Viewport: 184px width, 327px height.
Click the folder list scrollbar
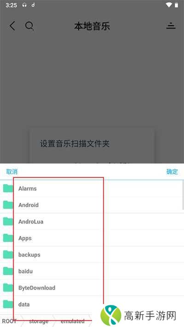tap(183, 195)
